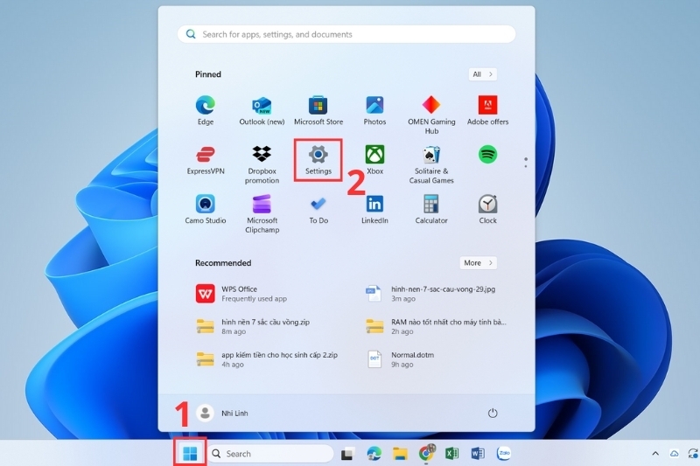Open the Nhi Linh user account
The image size is (700, 466).
pos(223,413)
